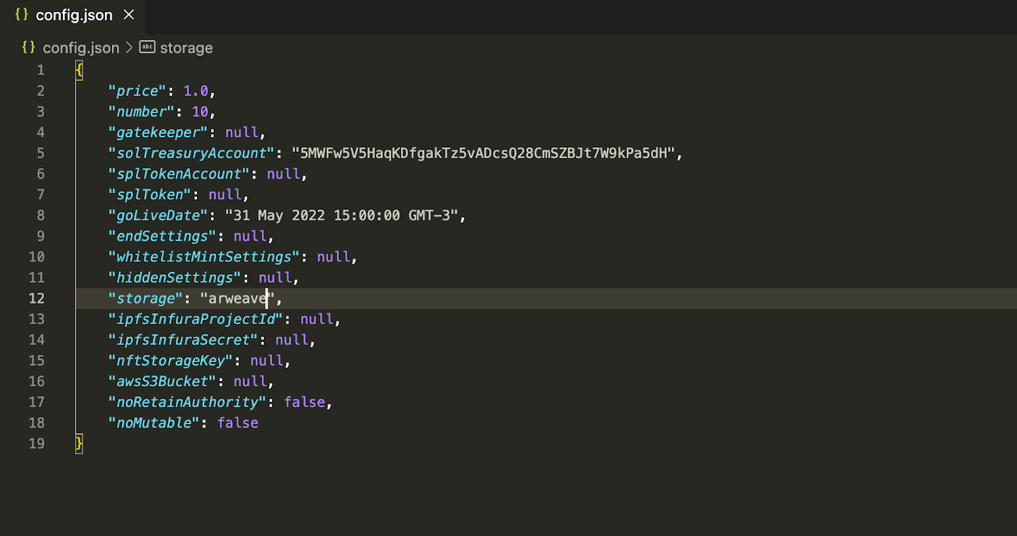Click the 1.0 price value
Image resolution: width=1017 pixels, height=536 pixels.
click(196, 91)
